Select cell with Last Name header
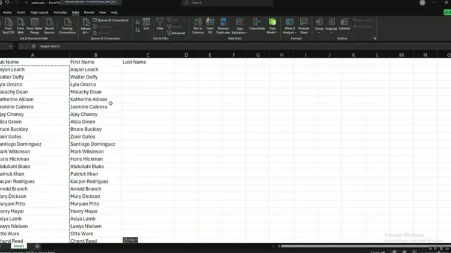The image size is (451, 253). click(x=148, y=62)
